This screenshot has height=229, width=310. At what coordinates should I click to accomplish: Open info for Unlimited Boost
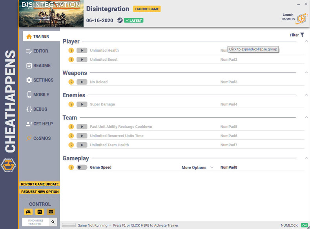click(x=71, y=60)
